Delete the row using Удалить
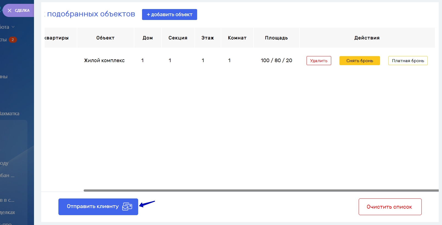This screenshot has height=225, width=442. tap(319, 61)
